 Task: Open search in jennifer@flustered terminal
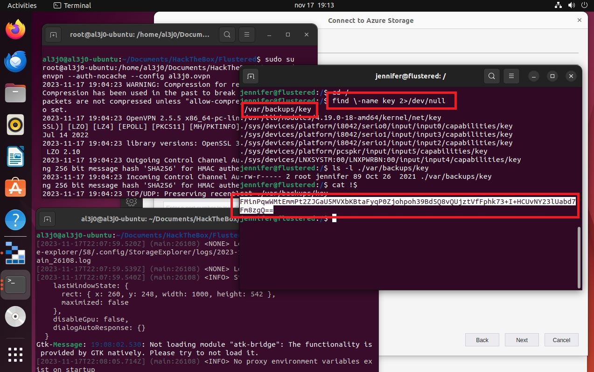tap(492, 76)
